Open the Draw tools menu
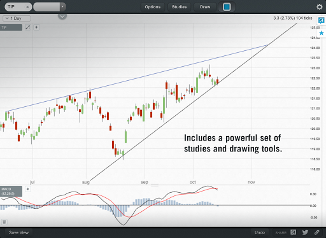This screenshot has height=238, width=326. click(205, 7)
